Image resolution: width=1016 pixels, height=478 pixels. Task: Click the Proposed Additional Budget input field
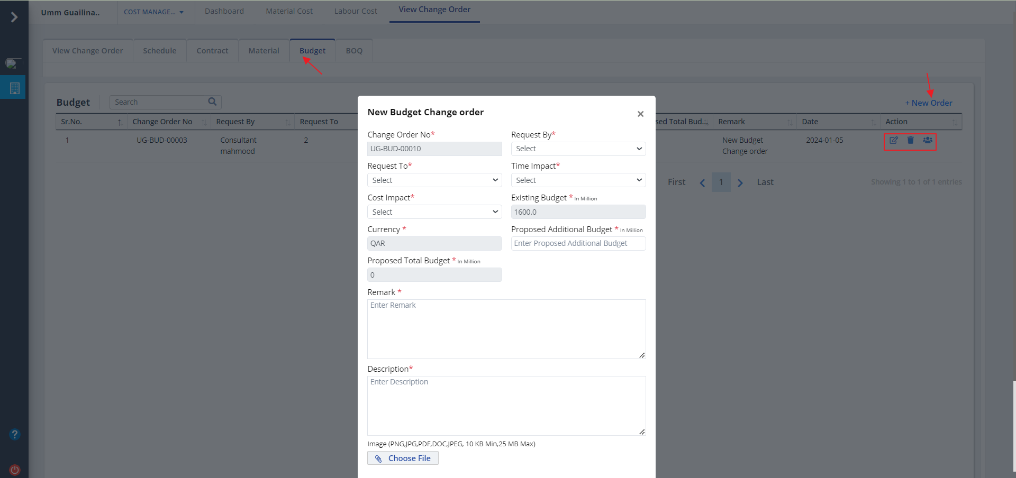coord(578,243)
